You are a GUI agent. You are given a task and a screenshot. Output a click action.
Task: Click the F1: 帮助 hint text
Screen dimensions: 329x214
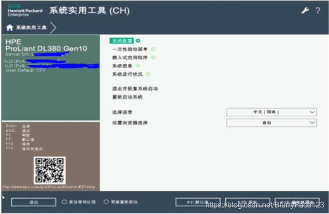pos(18,135)
